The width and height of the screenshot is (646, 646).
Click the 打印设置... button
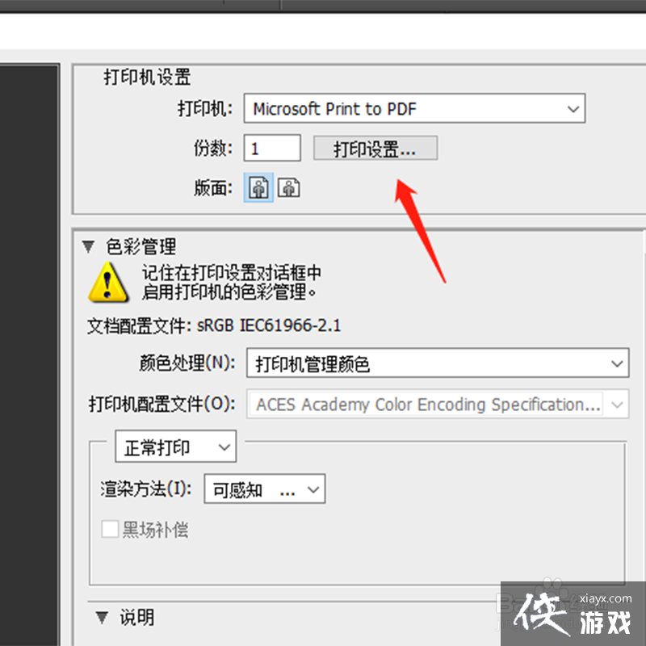375,148
